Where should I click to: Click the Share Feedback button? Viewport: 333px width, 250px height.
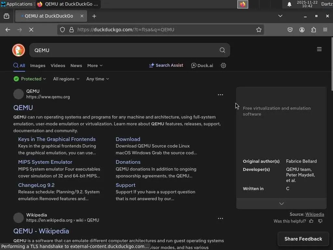[303, 239]
